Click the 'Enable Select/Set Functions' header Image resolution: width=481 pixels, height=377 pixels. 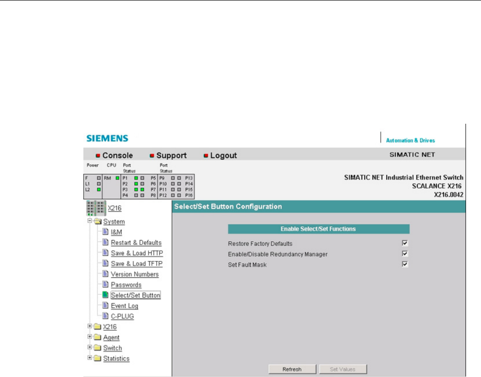(319, 229)
